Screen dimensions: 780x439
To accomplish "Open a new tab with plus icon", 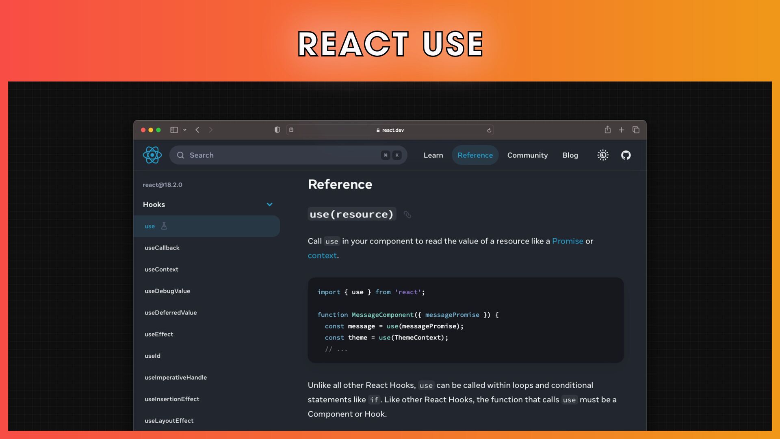I will [x=621, y=130].
